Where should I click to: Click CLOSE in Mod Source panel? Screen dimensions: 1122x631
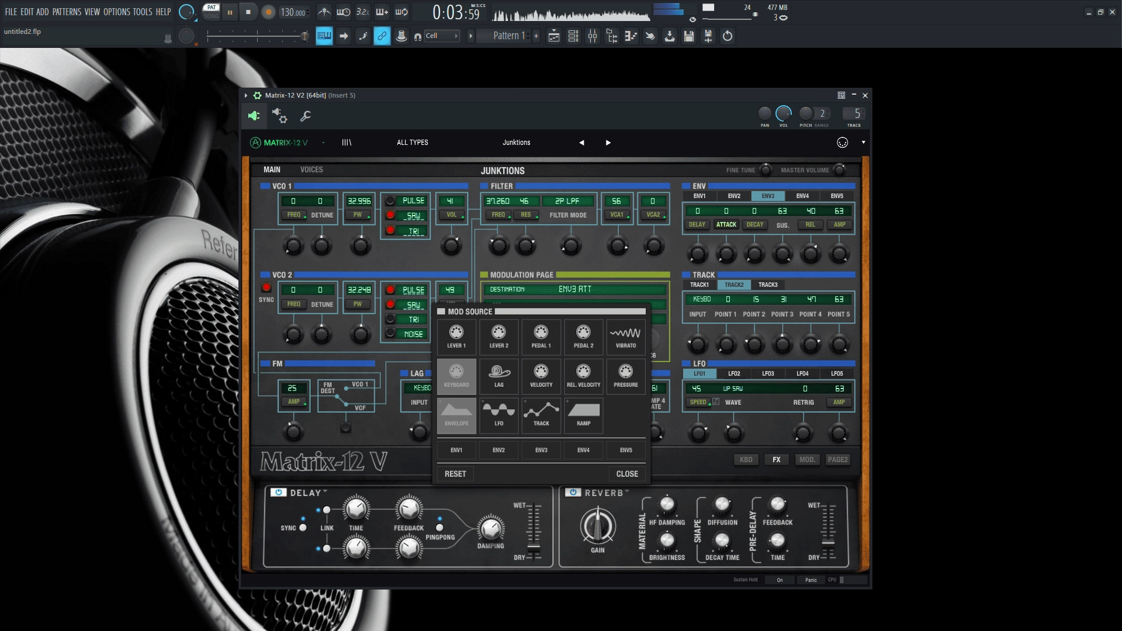[627, 474]
